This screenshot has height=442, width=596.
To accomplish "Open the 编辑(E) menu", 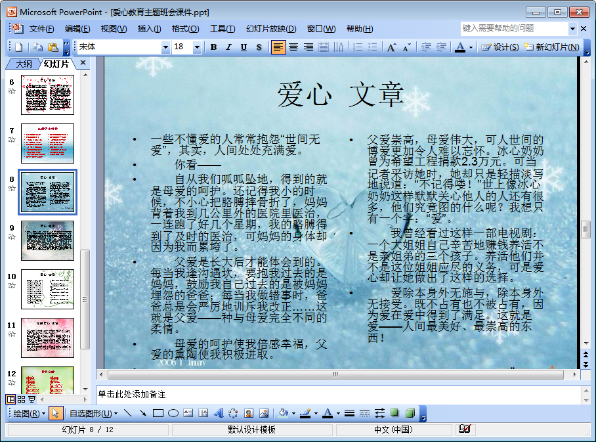I will 77,29.
